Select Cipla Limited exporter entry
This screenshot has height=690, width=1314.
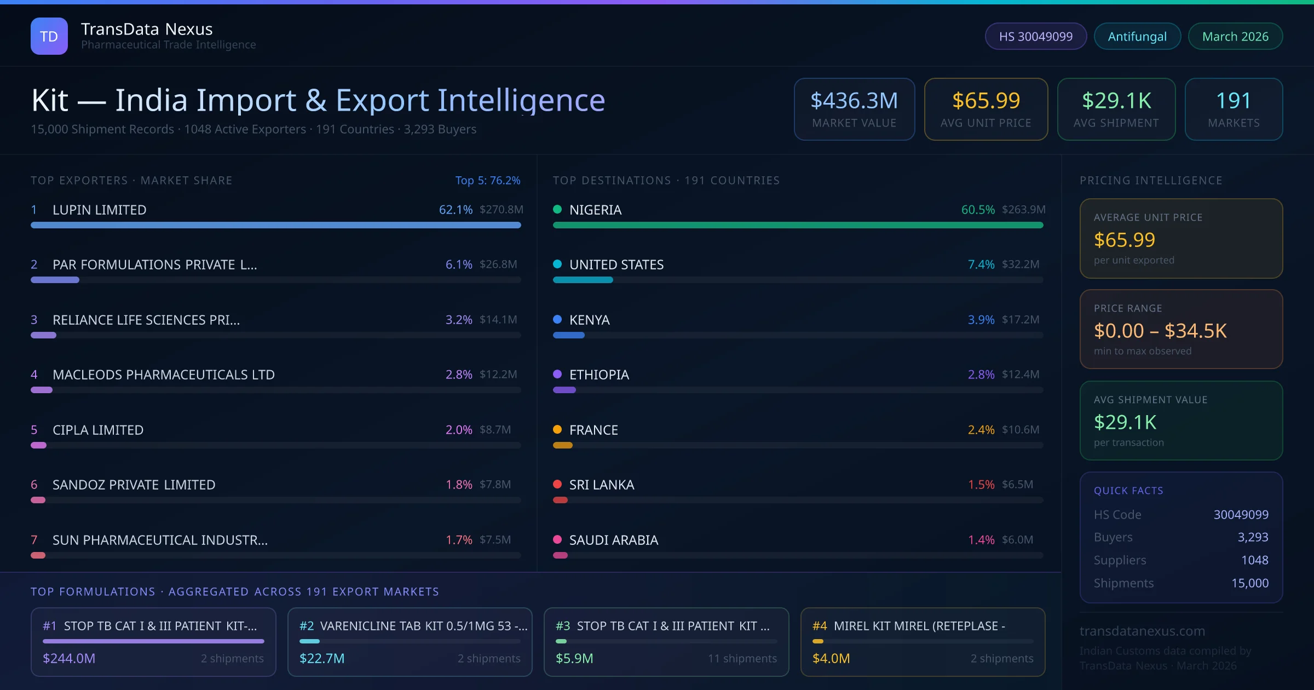tap(98, 430)
